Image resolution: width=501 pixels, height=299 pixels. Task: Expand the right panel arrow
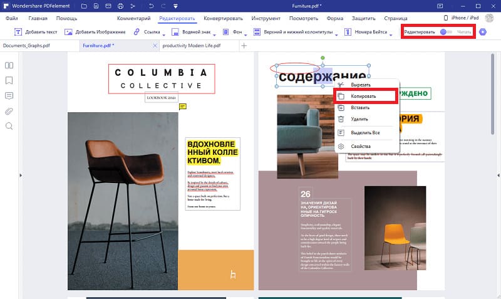(498, 176)
